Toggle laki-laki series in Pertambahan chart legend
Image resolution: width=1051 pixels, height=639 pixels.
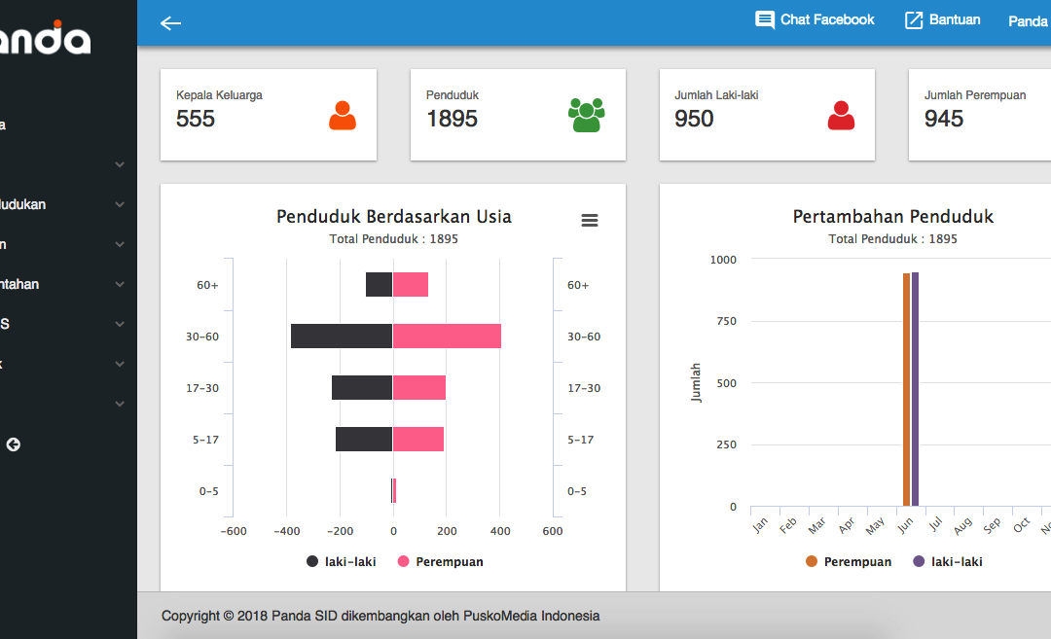point(948,561)
